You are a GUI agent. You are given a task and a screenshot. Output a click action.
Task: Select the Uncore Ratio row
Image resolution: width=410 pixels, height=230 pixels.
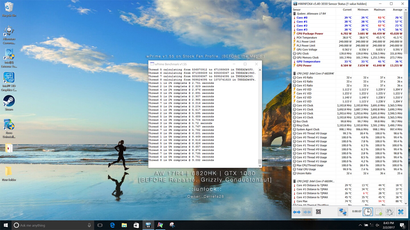[348, 173]
